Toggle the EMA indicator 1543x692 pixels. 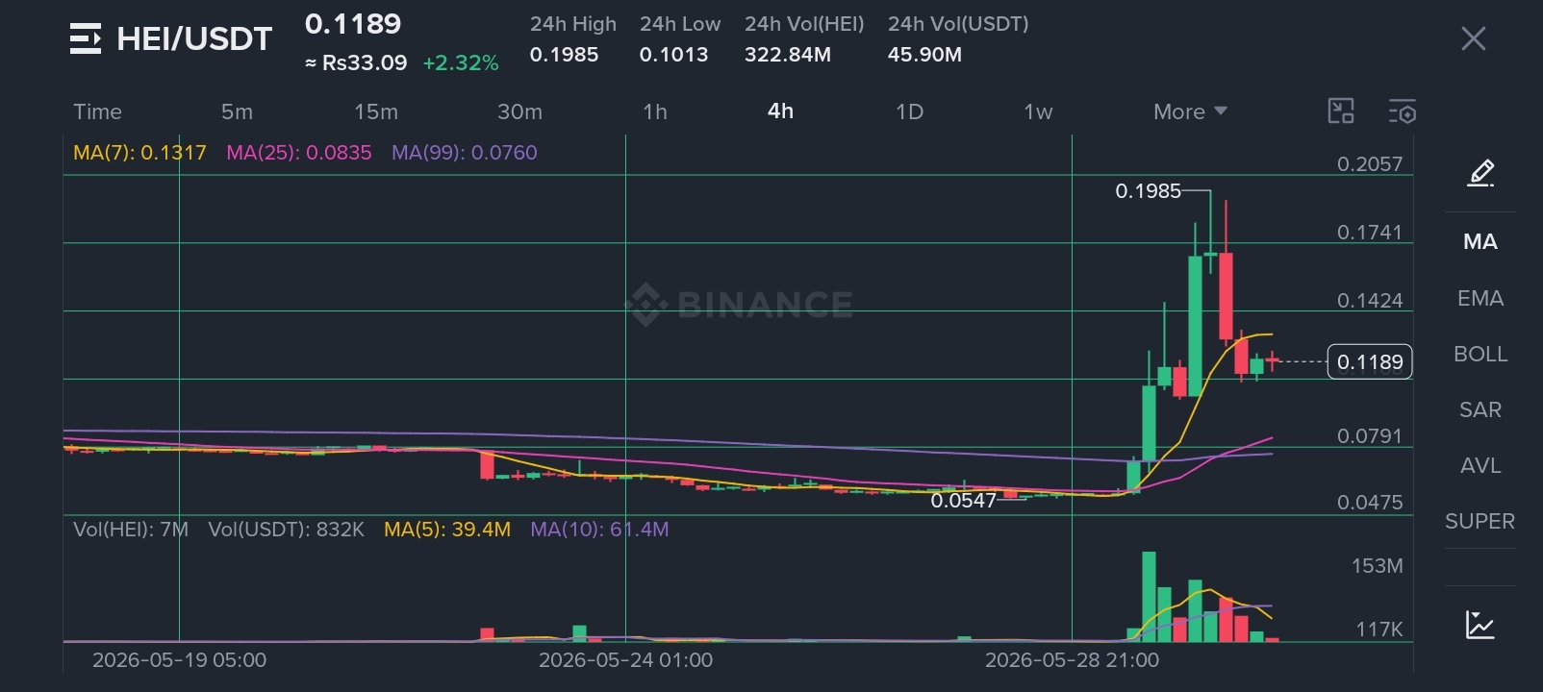tap(1480, 298)
